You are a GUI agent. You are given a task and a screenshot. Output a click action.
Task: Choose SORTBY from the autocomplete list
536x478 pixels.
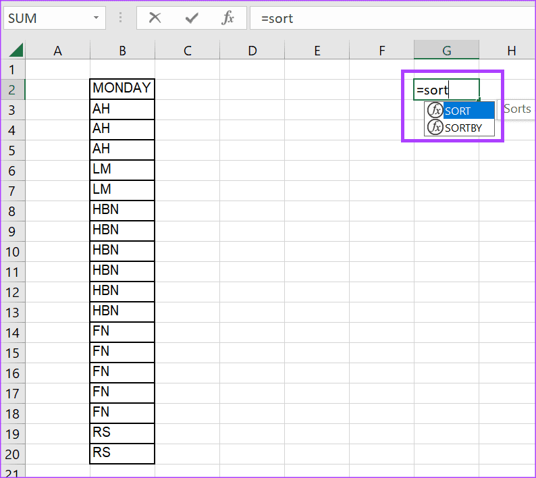tap(463, 127)
